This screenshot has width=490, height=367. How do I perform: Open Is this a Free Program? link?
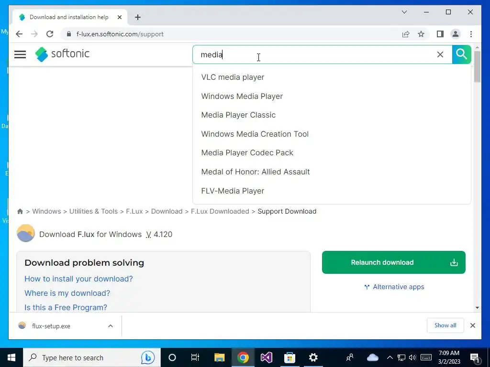click(x=66, y=307)
